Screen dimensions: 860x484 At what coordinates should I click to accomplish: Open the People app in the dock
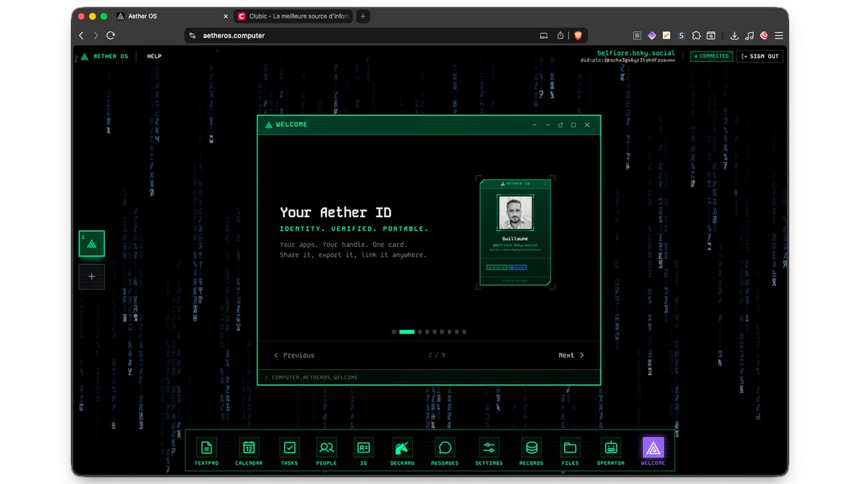point(326,447)
